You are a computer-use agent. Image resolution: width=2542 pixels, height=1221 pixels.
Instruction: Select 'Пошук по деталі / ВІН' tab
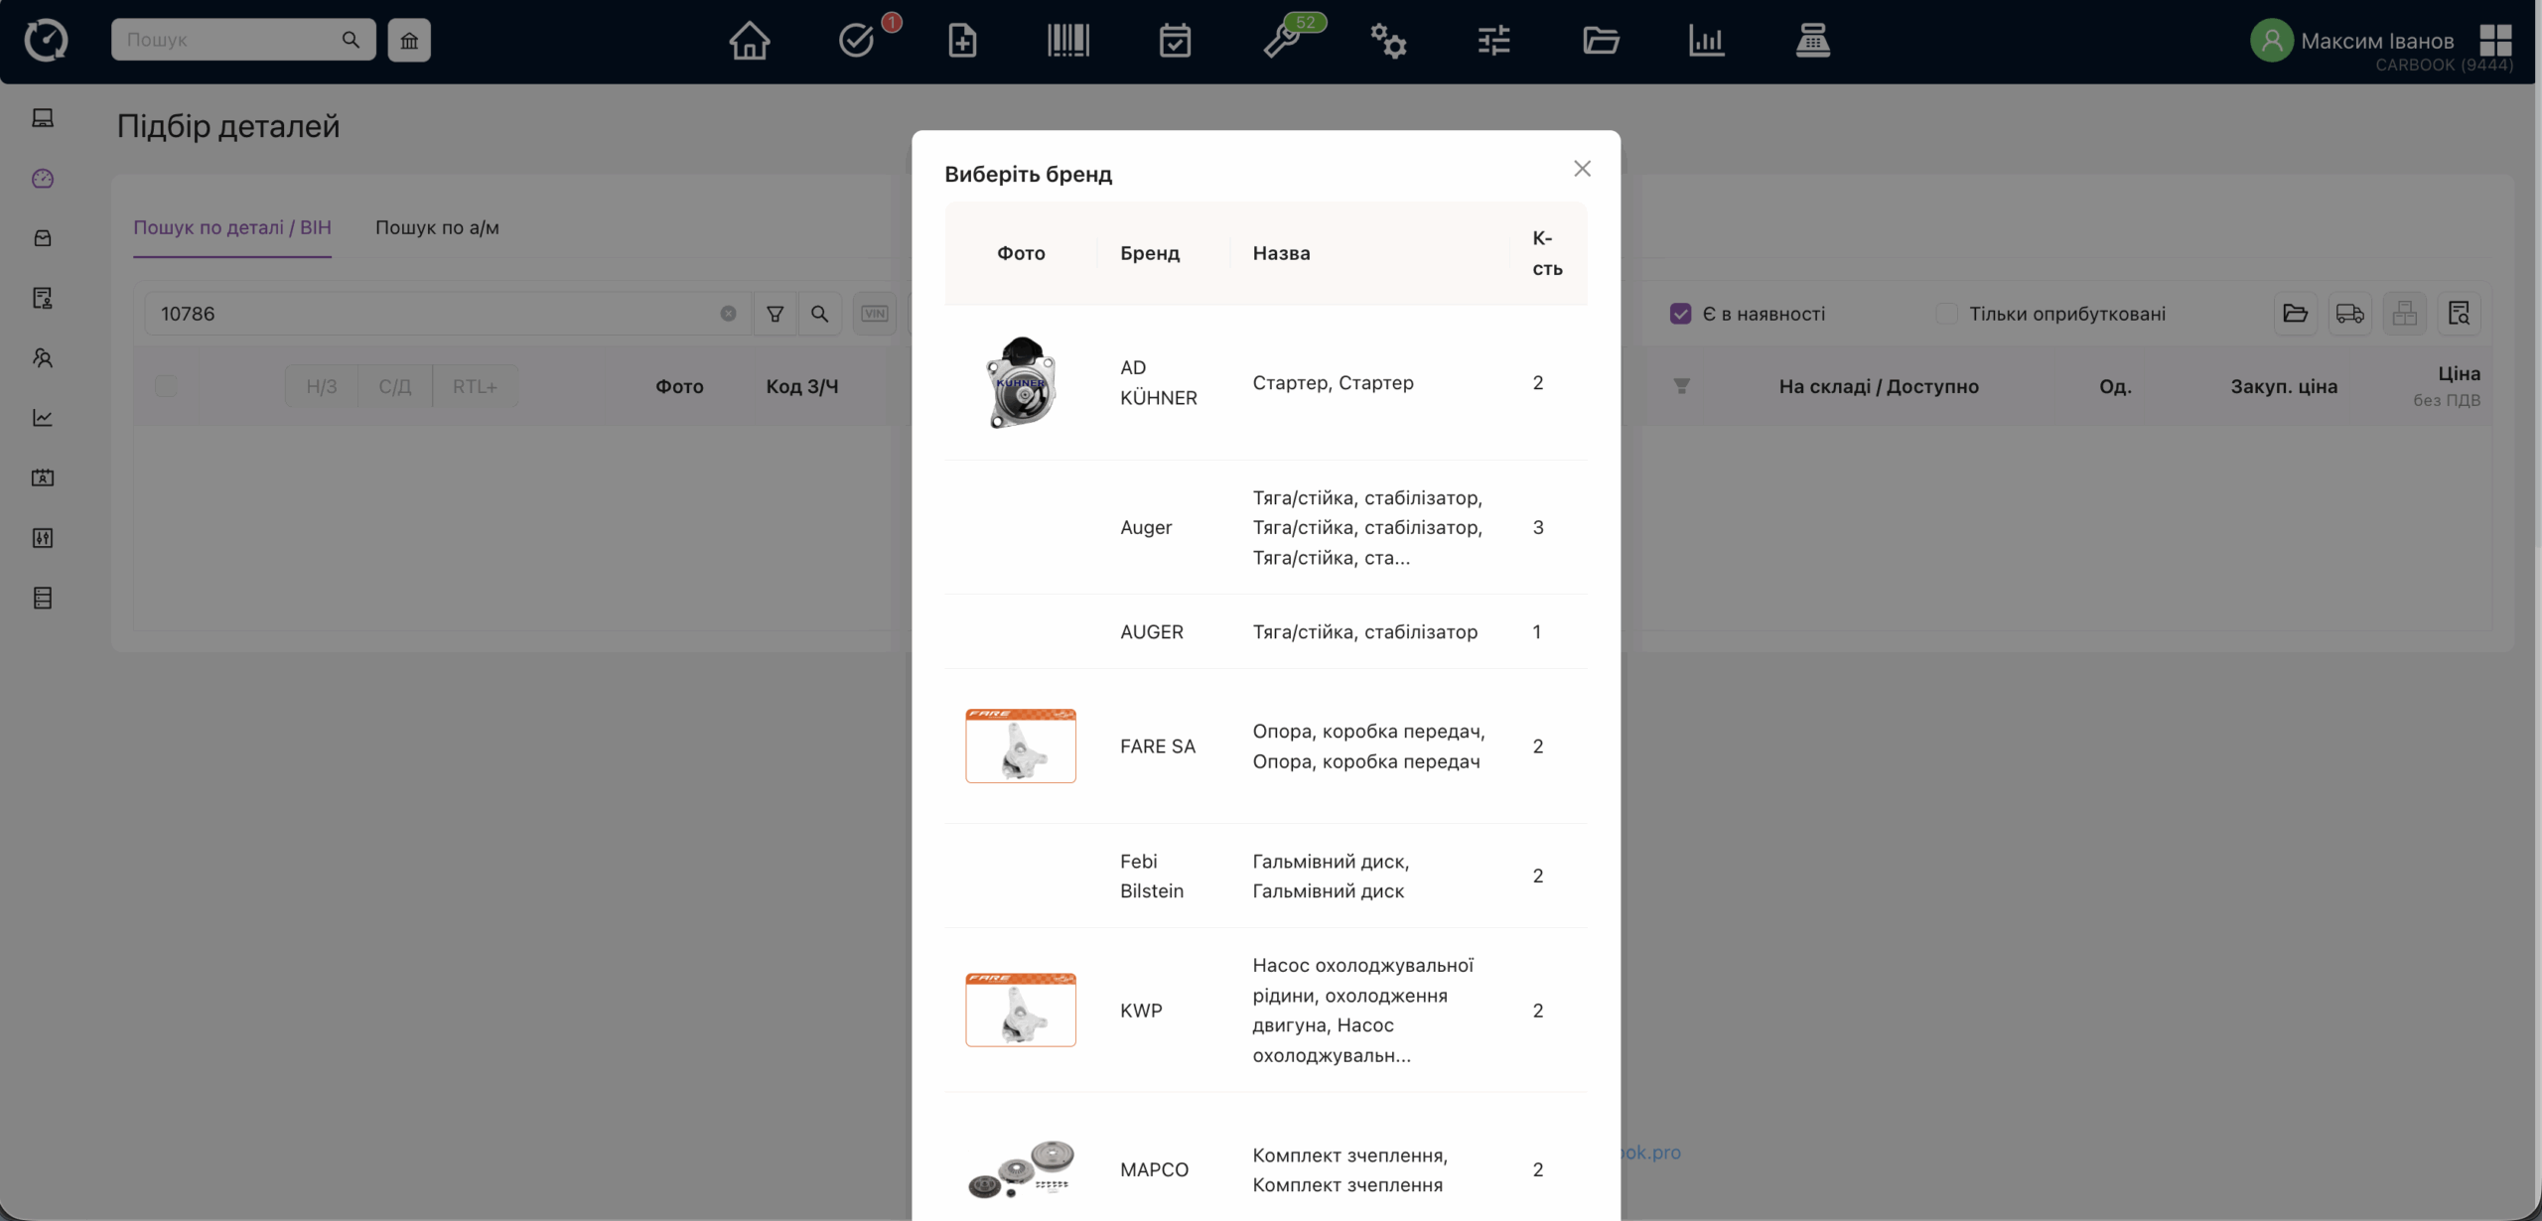[232, 227]
